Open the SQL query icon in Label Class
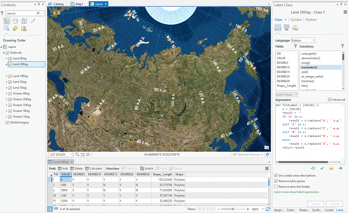 coord(287,28)
